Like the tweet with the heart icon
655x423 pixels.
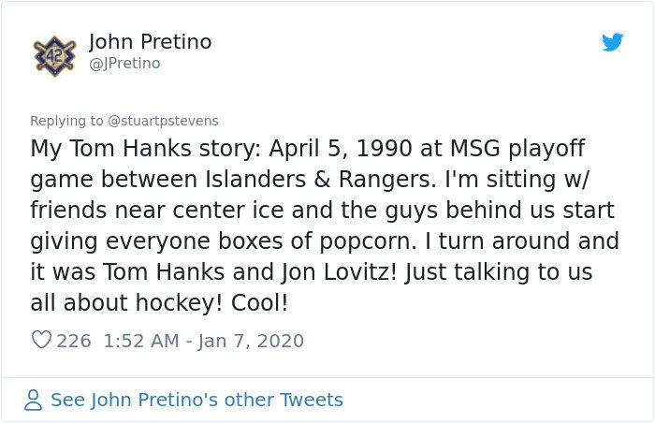tap(42, 340)
